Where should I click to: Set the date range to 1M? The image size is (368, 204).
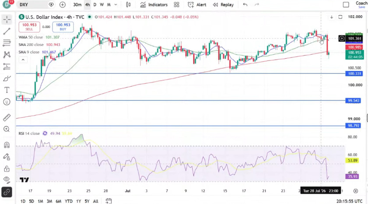40,201
